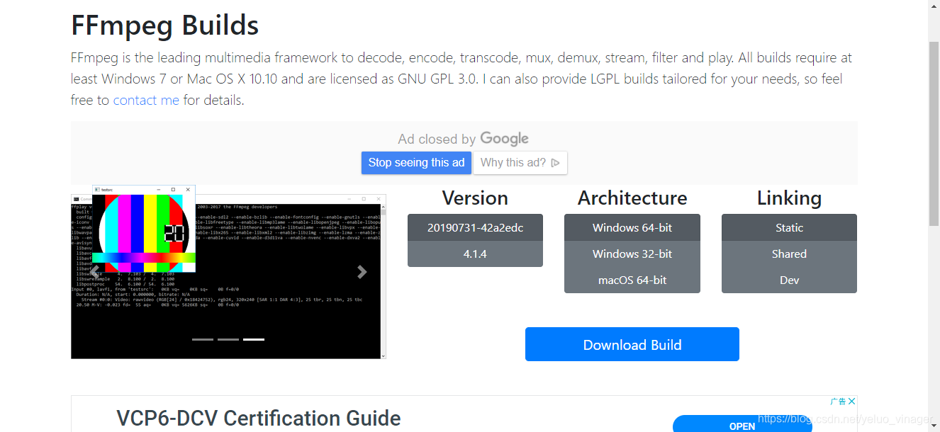Viewport: 940px width, 432px height.
Task: Close the VCP6-DCV banner ad icon
Action: point(851,402)
